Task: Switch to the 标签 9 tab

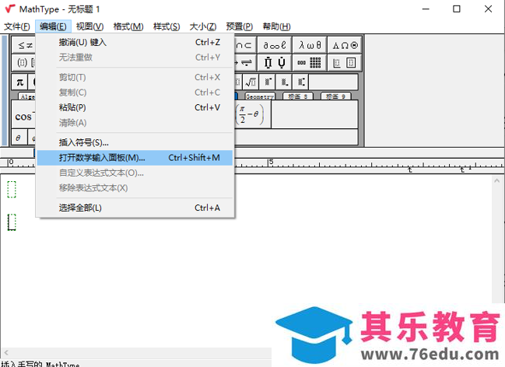Action: click(x=335, y=96)
